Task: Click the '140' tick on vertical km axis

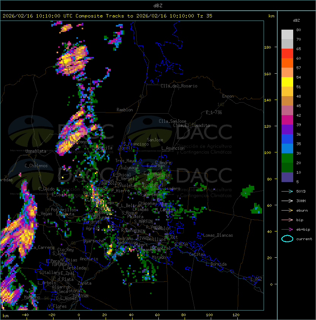Action: pos(267,100)
